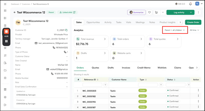Open the user profile chevron dropdown

tap(202, 4)
